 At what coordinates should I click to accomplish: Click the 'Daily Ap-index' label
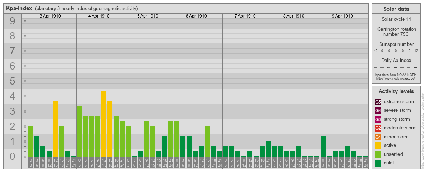396,60
